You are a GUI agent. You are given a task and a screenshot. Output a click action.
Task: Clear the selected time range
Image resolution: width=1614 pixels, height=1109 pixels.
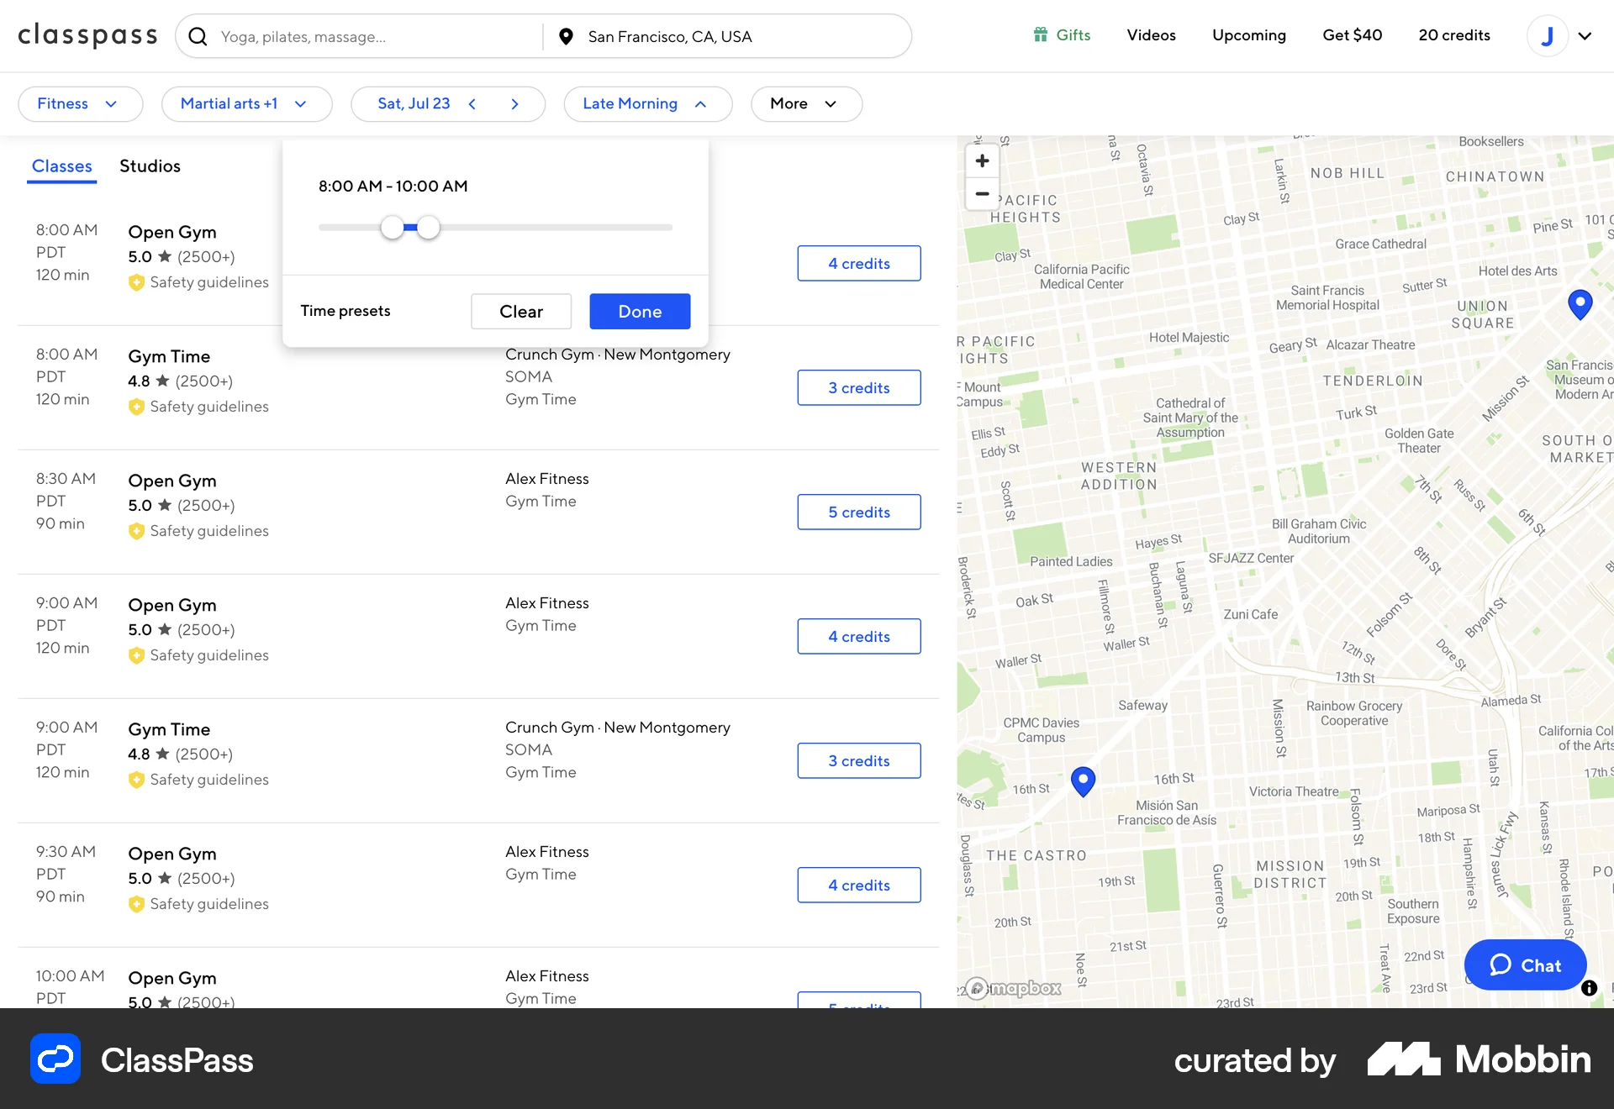point(521,311)
